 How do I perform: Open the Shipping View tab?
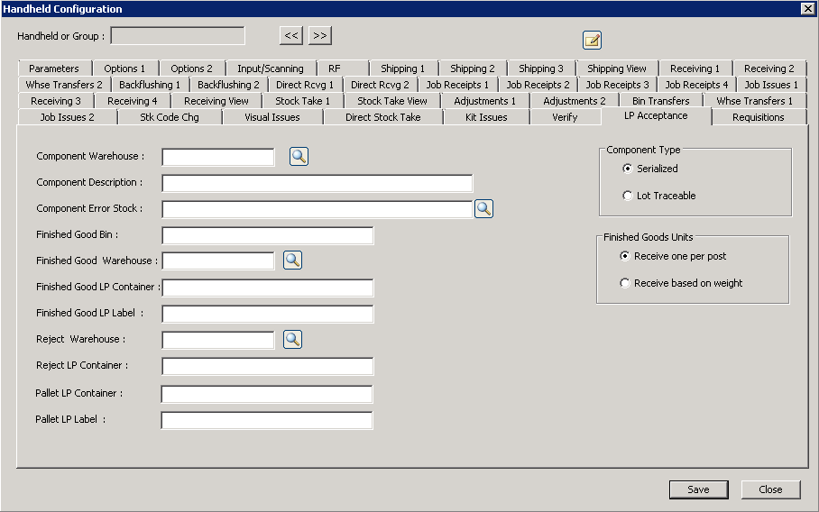click(616, 69)
